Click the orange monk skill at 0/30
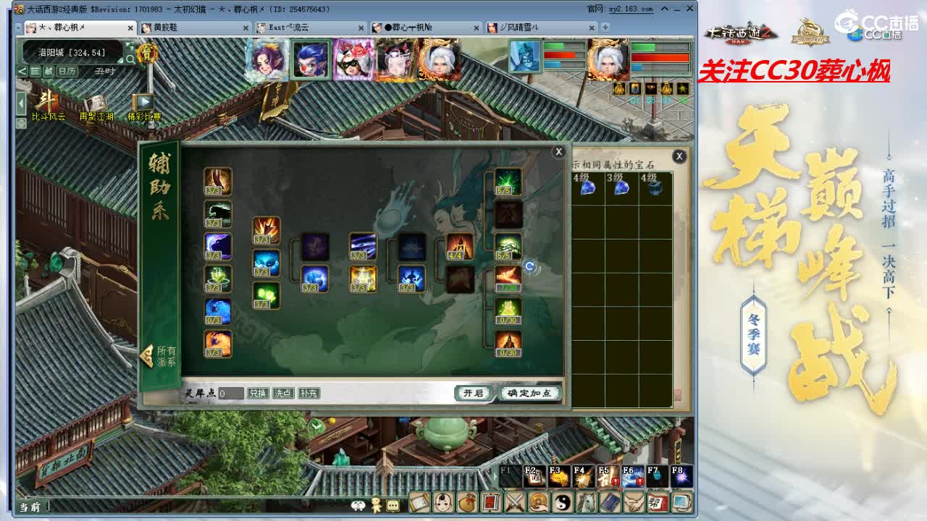This screenshot has height=521, width=927. click(508, 344)
